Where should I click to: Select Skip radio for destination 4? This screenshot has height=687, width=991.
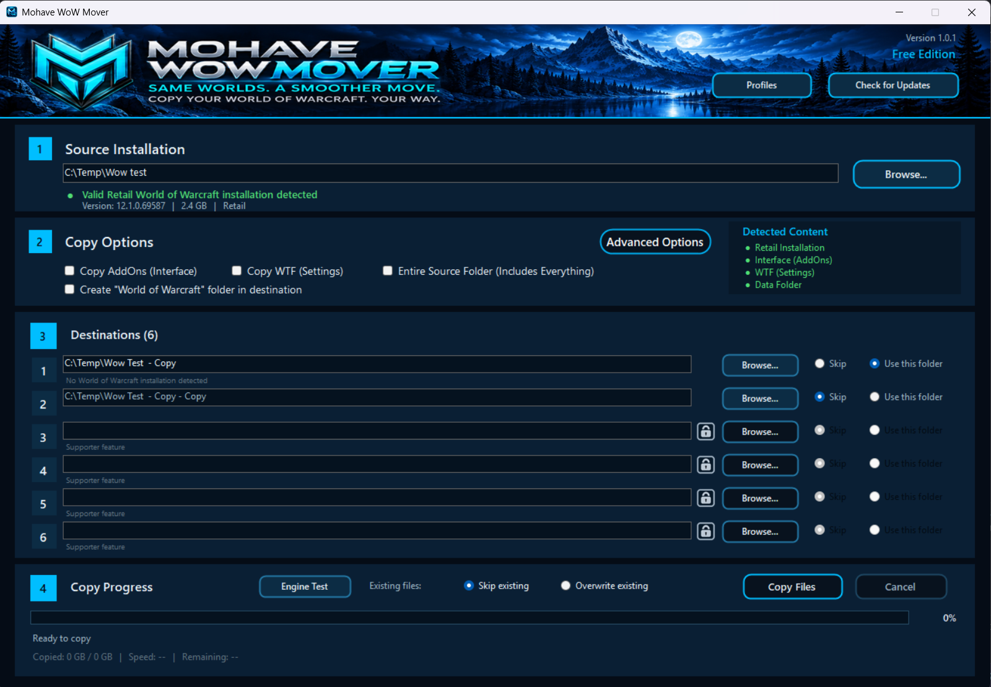tap(819, 464)
